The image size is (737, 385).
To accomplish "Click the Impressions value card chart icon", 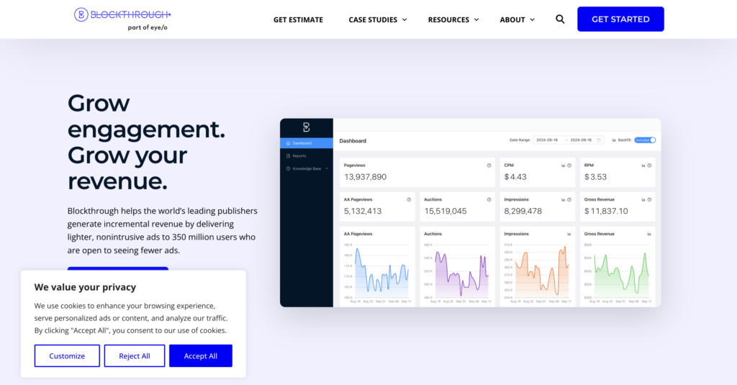I will tap(563, 200).
